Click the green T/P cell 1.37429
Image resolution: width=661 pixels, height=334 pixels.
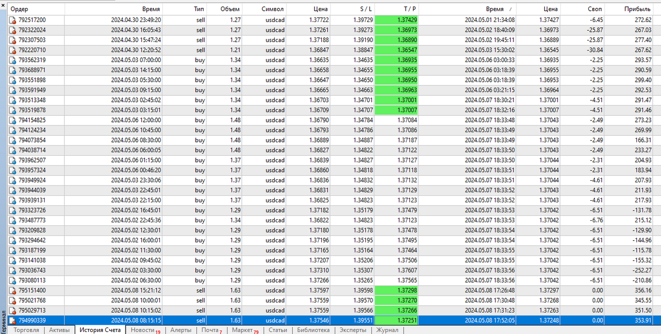[397, 20]
